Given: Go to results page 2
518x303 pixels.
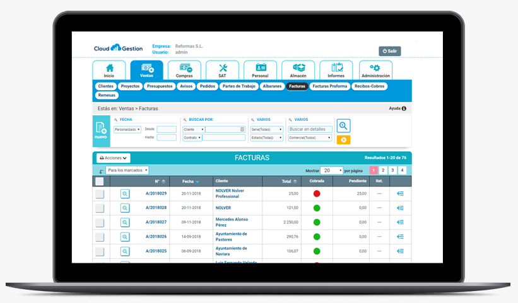Looking at the screenshot, I should pyautogui.click(x=383, y=170).
